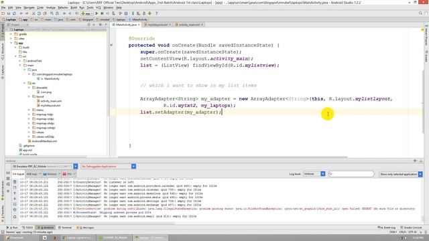Click the editor horizontal scrollbar

(x=233, y=157)
